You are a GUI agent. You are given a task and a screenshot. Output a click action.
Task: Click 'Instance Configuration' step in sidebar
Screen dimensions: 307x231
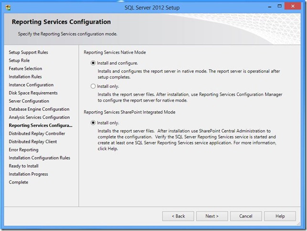[x=31, y=85]
